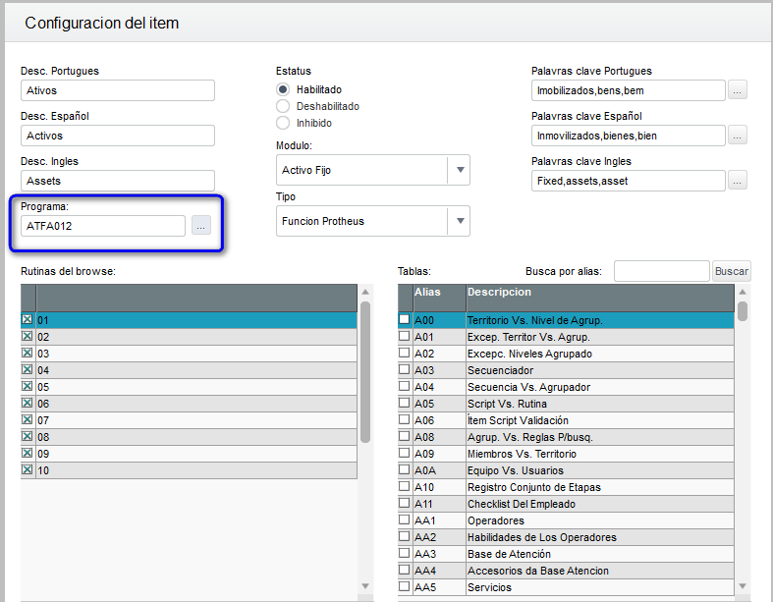
Task: Open Palavras clave Ingles ellipsis button
Action: pos(737,181)
